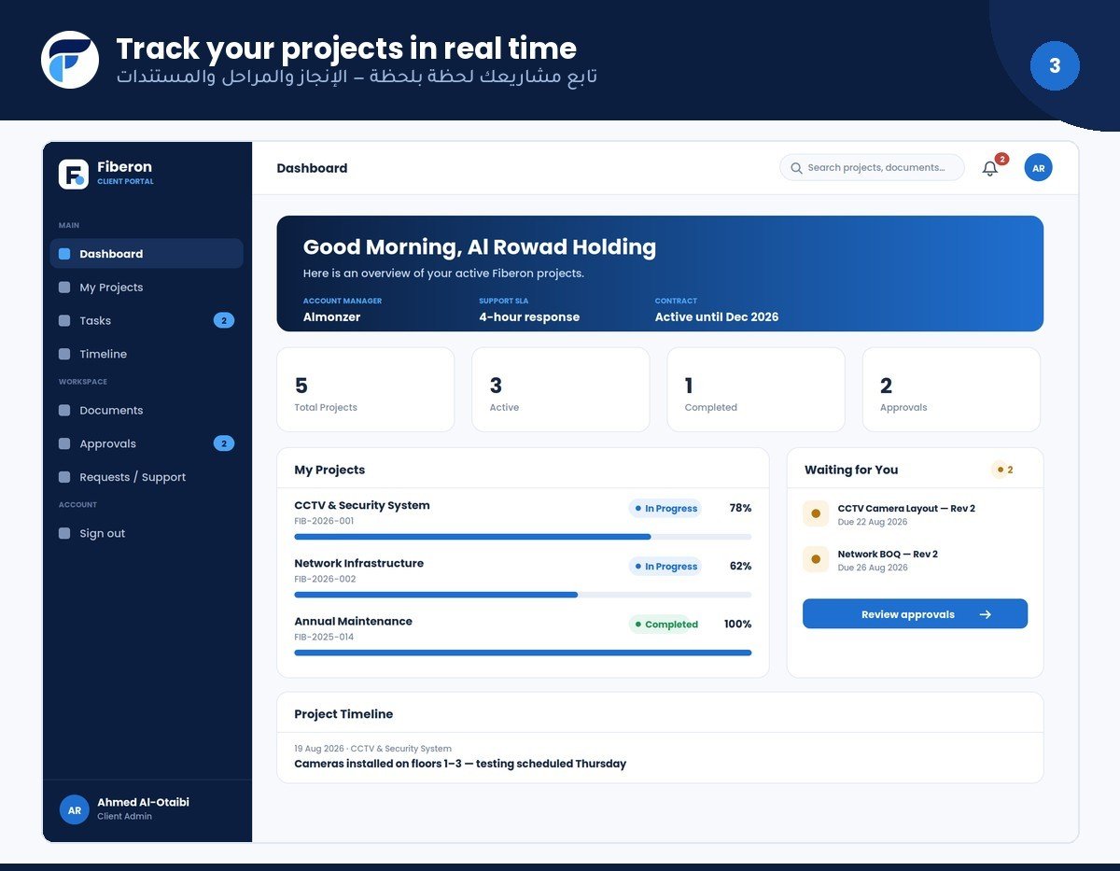Viewport: 1120px width, 871px height.
Task: Open My Projects in the sidebar
Action: pos(147,288)
